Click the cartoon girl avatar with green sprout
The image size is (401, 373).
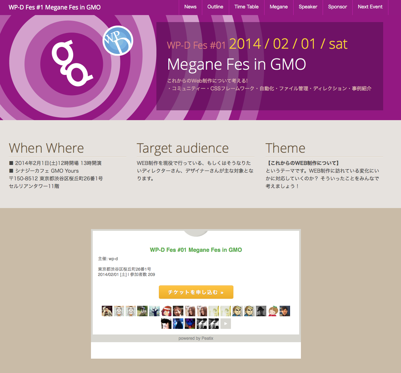(x=273, y=311)
